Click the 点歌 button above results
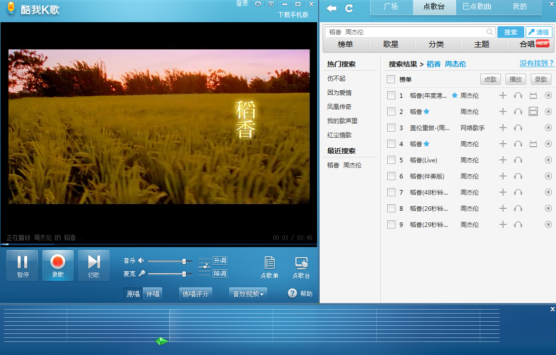Screen dimensions: 556x355 [x=490, y=79]
